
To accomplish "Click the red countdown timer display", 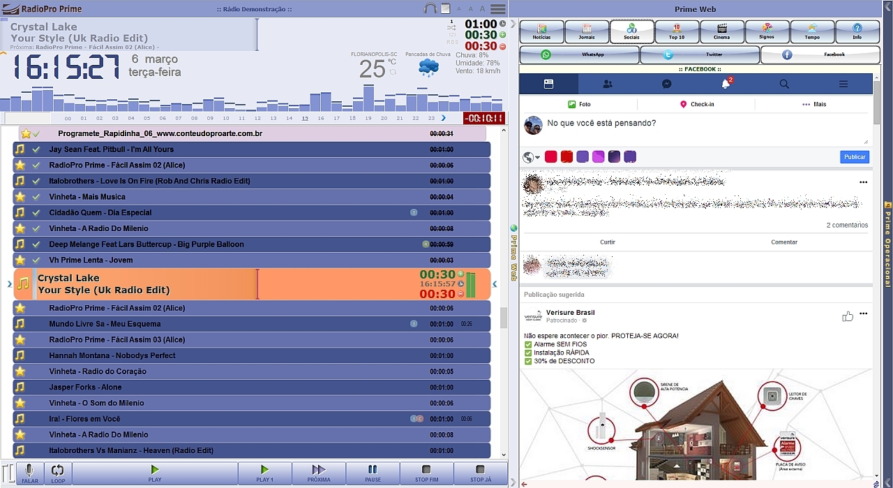I will pos(484,118).
